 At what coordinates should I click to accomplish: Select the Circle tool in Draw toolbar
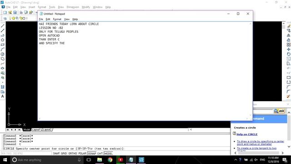click(3, 54)
